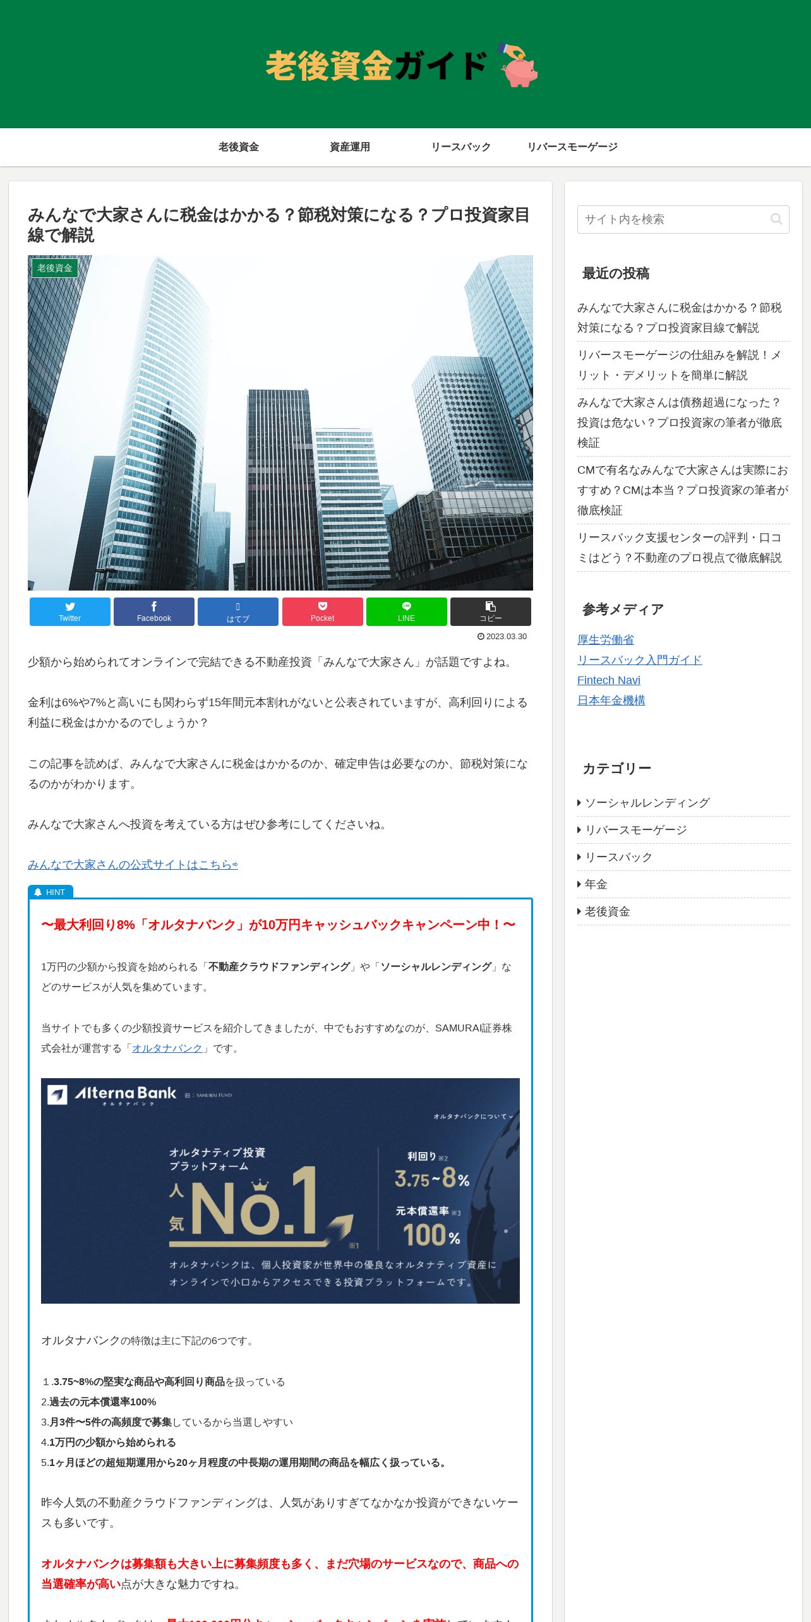The width and height of the screenshot is (811, 1622).
Task: Open the リースバック category in sidebar
Action: click(x=683, y=857)
